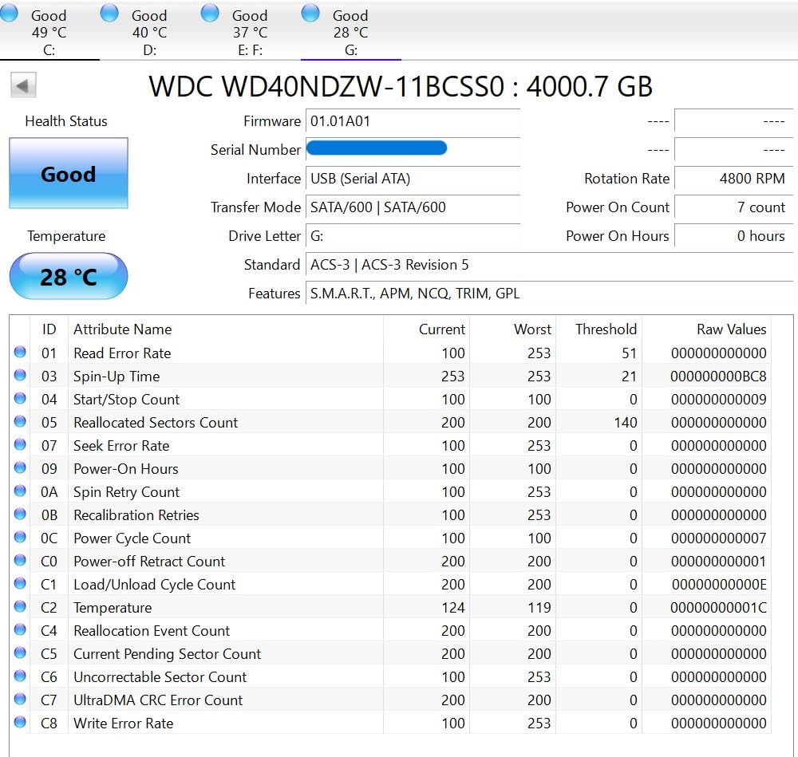
Task: Select the Start/Stop Count raw value 000000000009
Action: point(718,400)
